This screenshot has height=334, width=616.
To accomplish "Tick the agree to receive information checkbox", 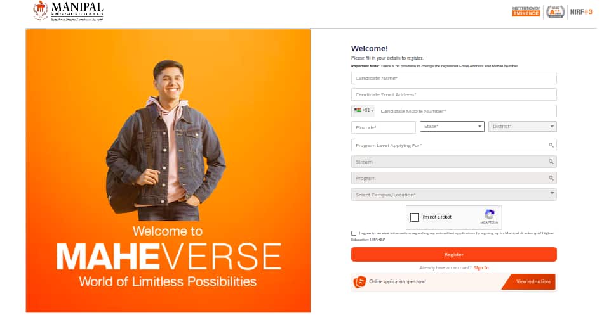I will (354, 233).
